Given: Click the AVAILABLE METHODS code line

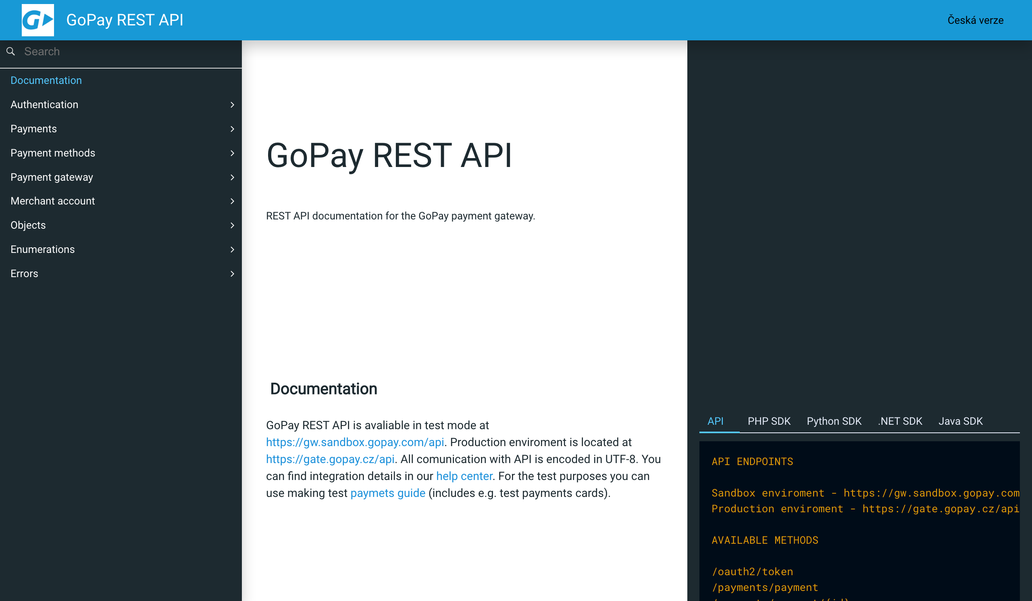Looking at the screenshot, I should (x=765, y=540).
